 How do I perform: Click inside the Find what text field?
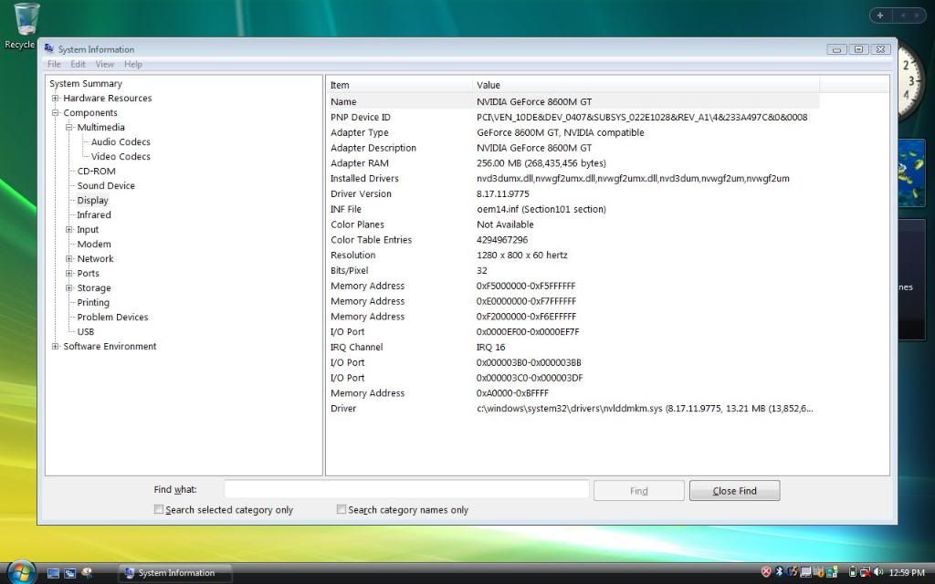point(406,490)
